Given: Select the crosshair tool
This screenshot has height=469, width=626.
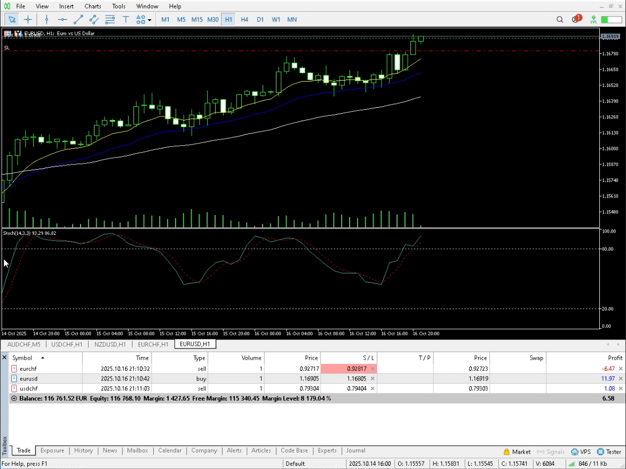Looking at the screenshot, I should point(28,20).
